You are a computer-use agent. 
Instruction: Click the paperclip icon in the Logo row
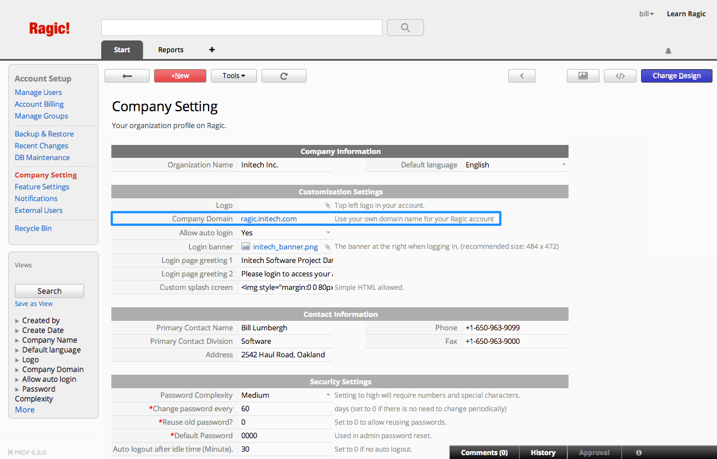tap(328, 206)
